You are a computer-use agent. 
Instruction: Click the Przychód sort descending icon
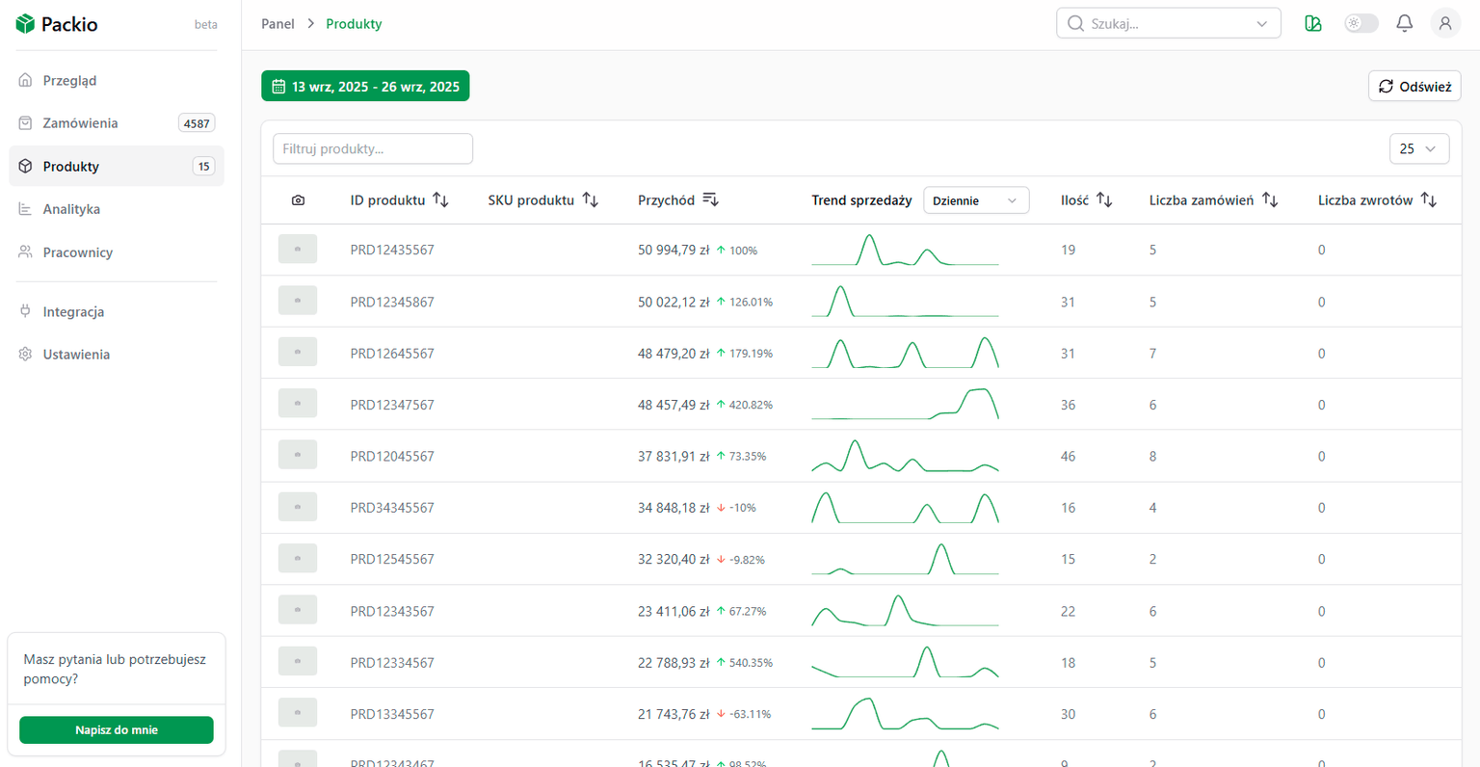[x=711, y=200]
